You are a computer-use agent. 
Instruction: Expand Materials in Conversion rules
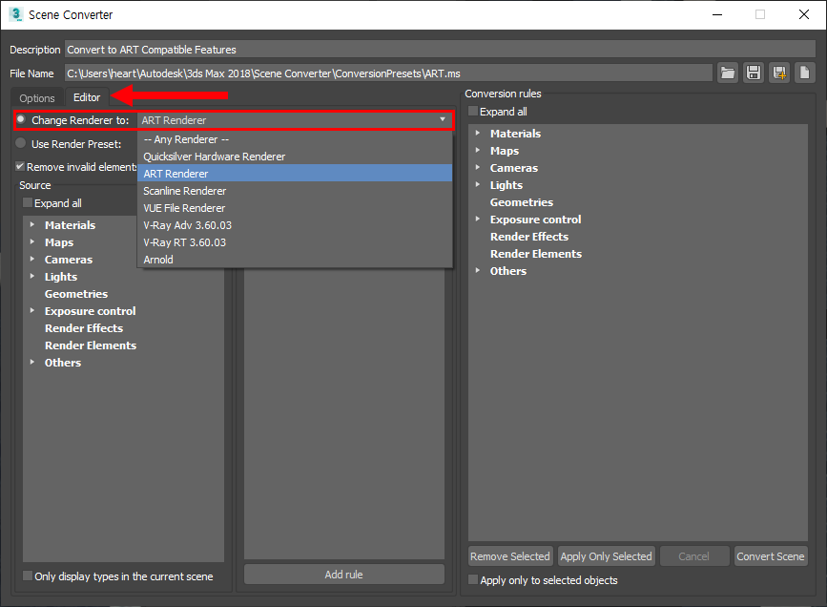pyautogui.click(x=478, y=133)
